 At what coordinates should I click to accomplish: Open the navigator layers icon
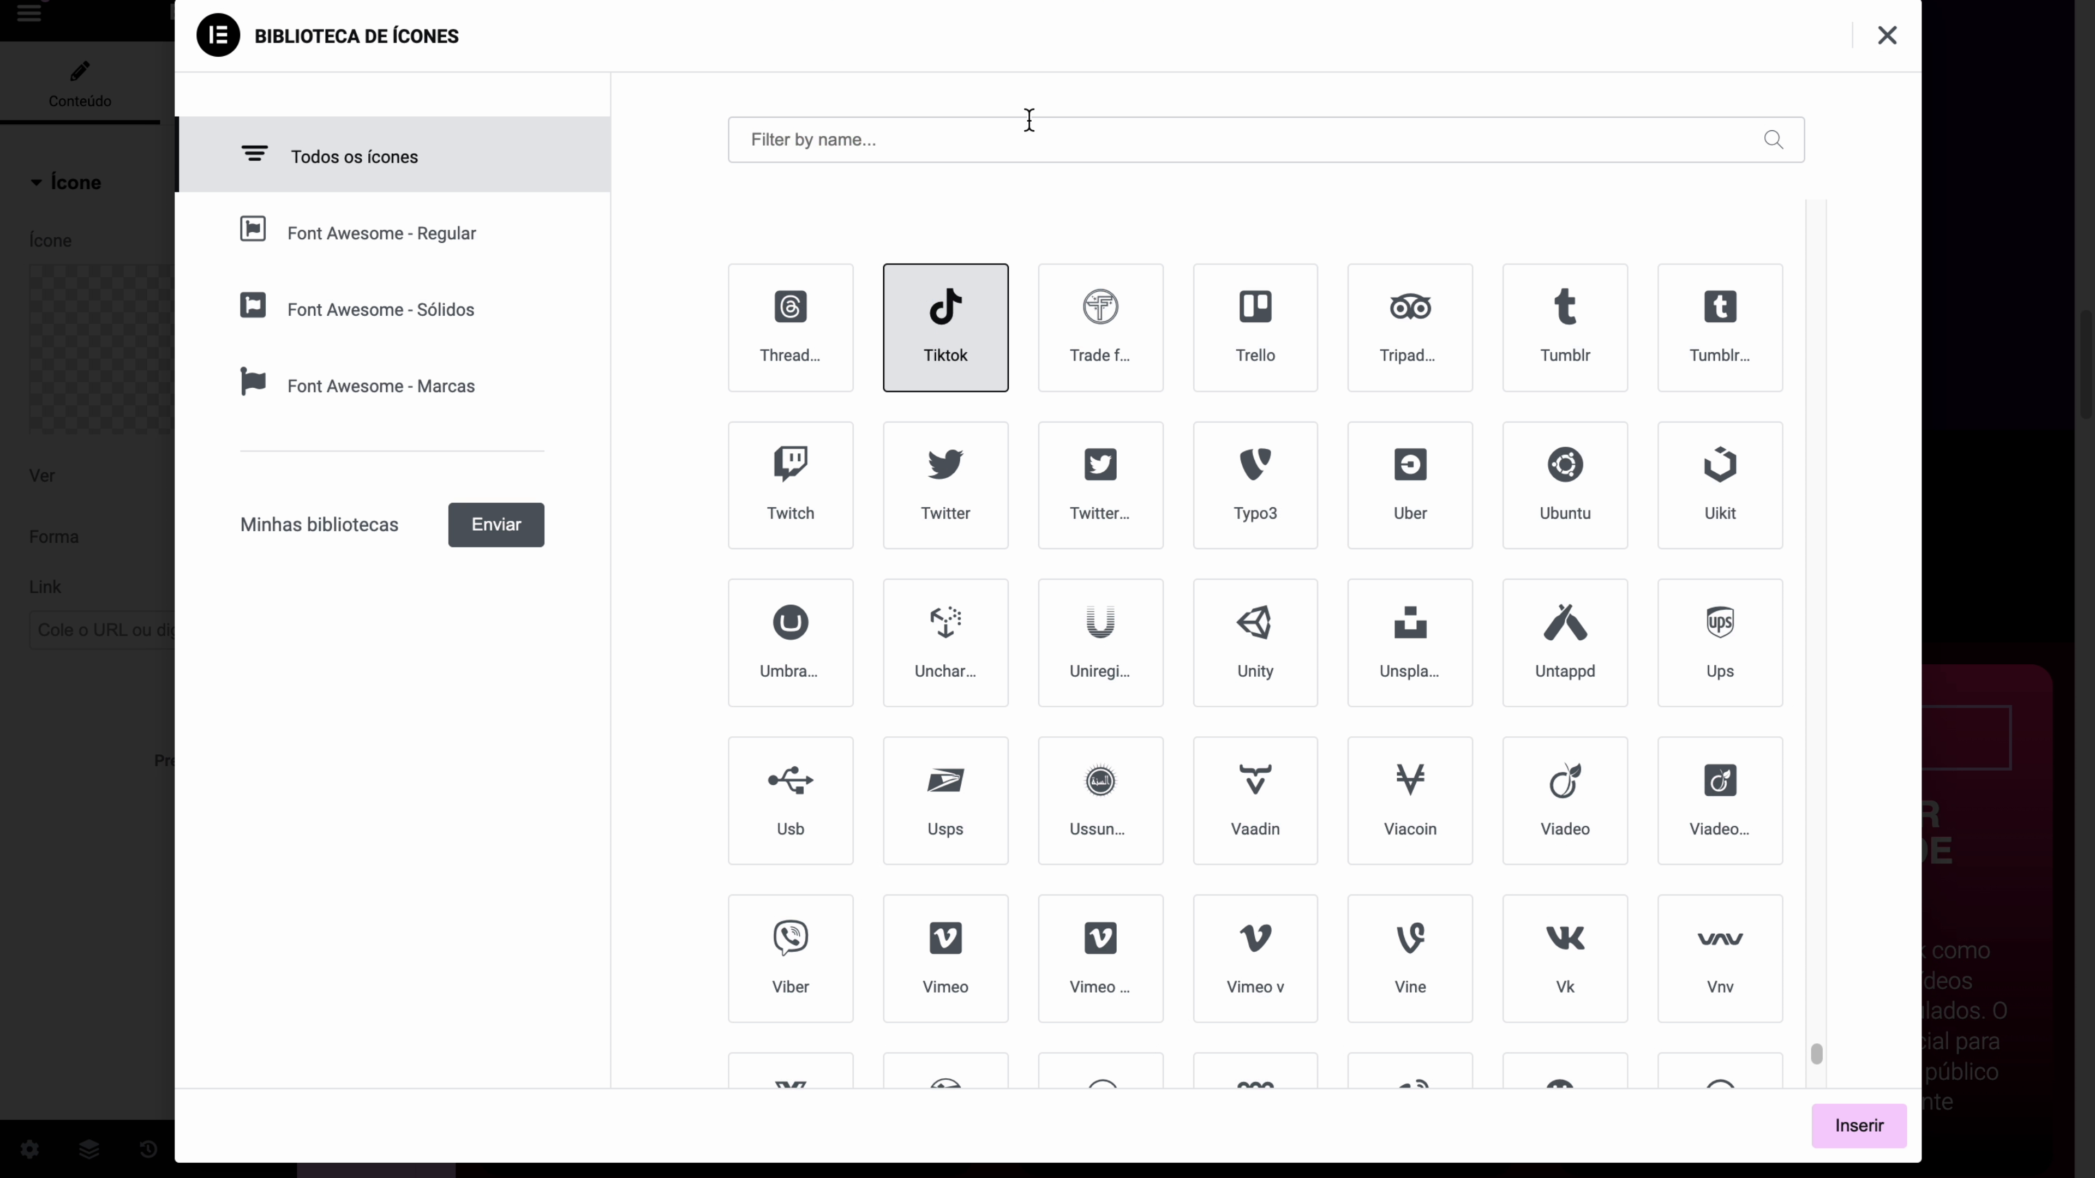pos(88,1149)
